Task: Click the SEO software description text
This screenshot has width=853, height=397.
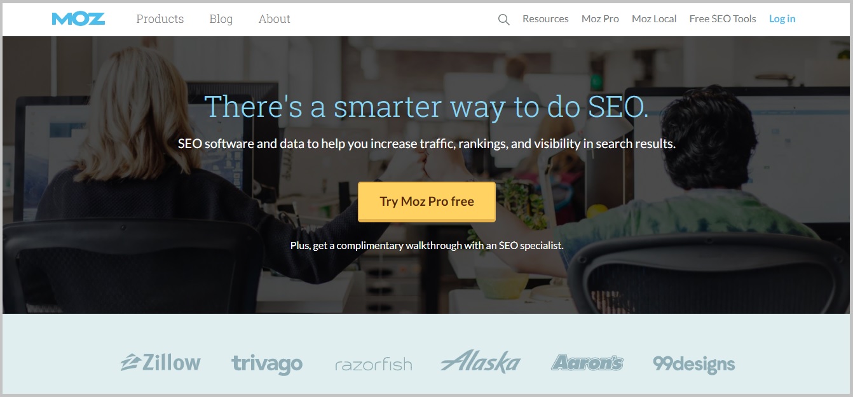Action: 426,144
